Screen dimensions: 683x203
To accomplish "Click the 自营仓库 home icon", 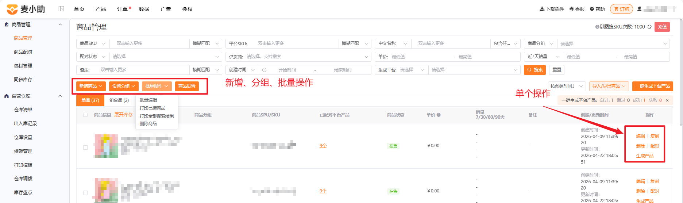I will coord(7,96).
